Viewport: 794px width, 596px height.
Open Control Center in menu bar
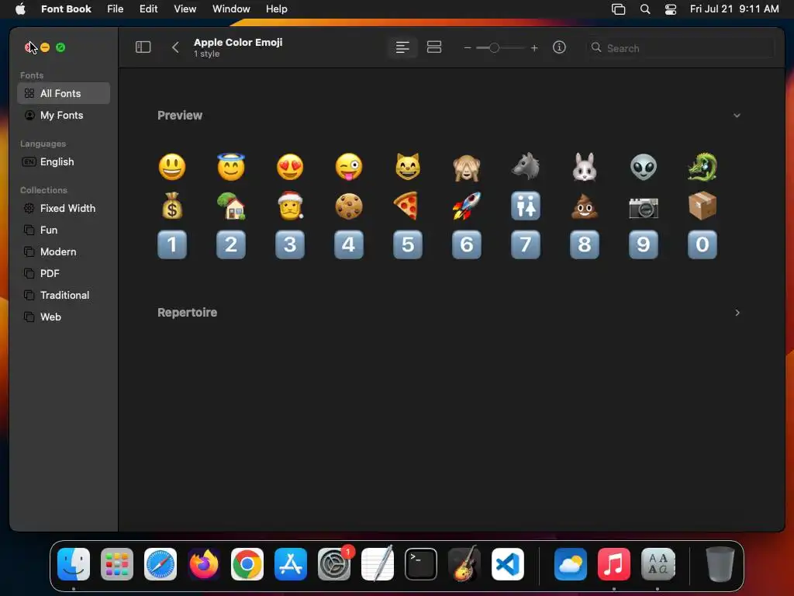(x=671, y=9)
